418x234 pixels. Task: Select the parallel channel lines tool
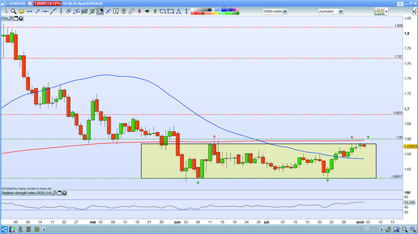tap(68, 12)
